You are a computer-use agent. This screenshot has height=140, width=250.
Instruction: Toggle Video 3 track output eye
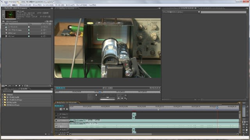tap(56, 114)
